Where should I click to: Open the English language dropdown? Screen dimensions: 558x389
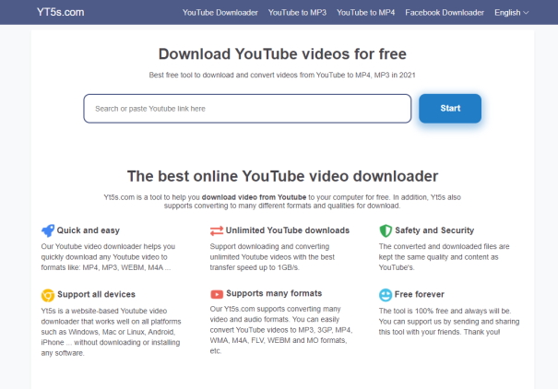coord(511,13)
